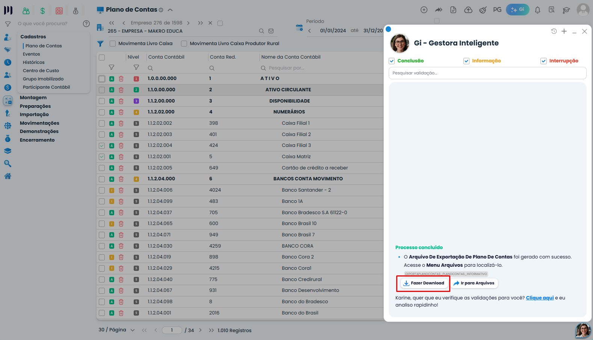This screenshot has height=340, width=593.
Task: Uncheck the Interrupção checkbox
Action: point(543,61)
